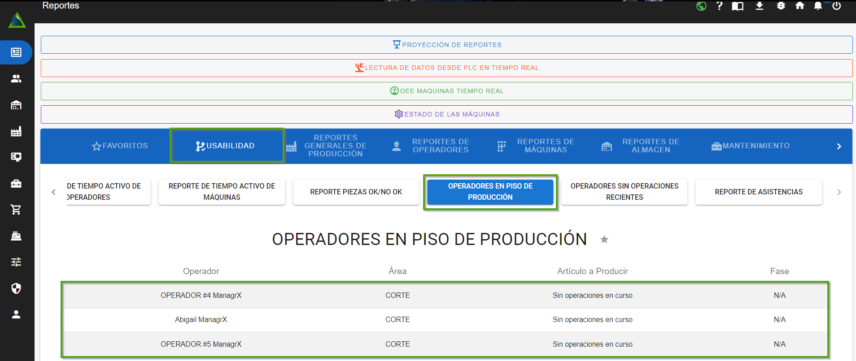Open the Favoritos tab
The height and width of the screenshot is (361, 856).
pos(120,146)
